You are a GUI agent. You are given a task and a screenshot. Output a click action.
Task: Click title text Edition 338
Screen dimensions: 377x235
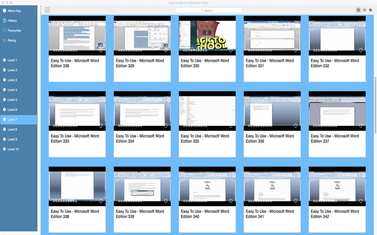click(x=75, y=214)
